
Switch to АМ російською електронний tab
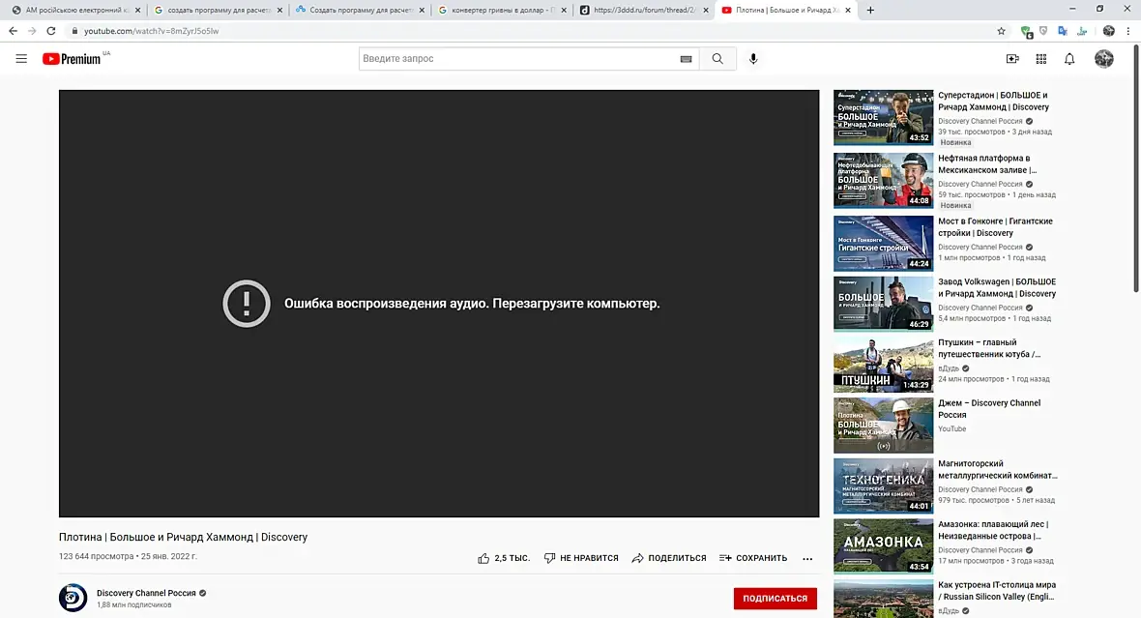(x=74, y=11)
